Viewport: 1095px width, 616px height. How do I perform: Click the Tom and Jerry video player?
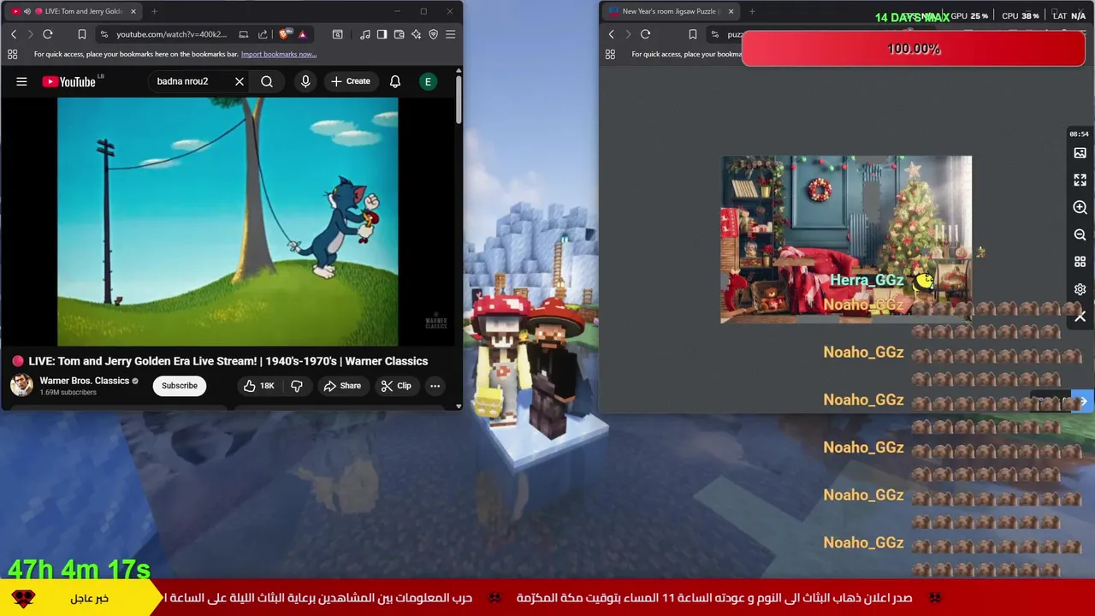coord(228,222)
